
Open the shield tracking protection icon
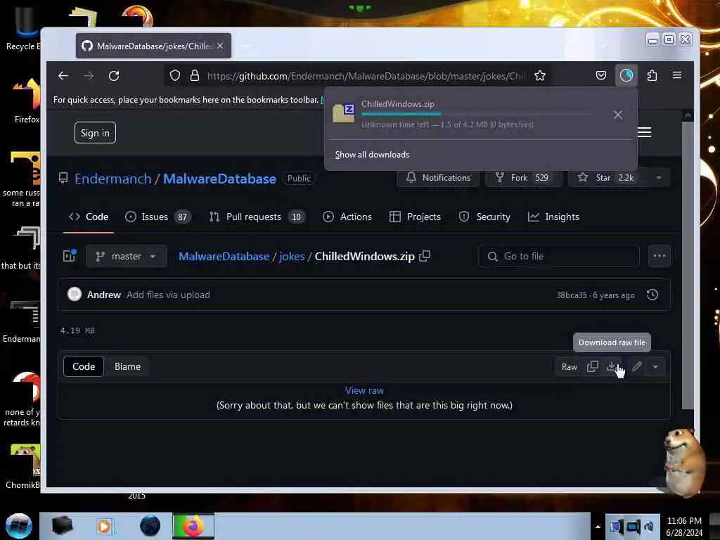pyautogui.click(x=175, y=76)
